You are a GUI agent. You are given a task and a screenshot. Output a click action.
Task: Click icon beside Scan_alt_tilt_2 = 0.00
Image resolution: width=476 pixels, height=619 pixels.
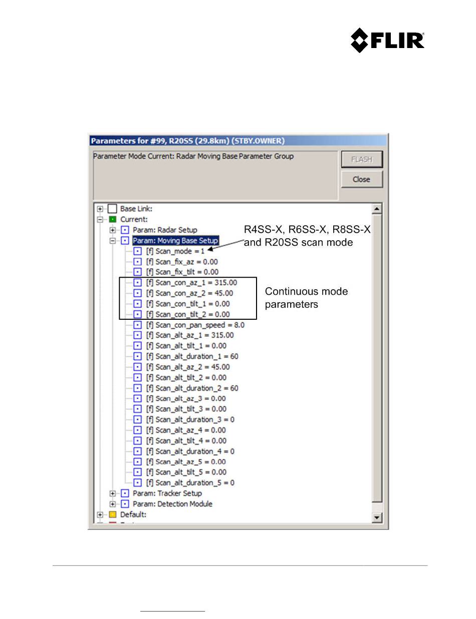click(138, 377)
